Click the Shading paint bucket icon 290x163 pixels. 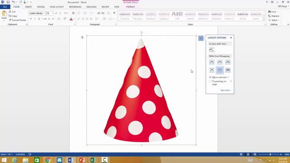click(104, 19)
